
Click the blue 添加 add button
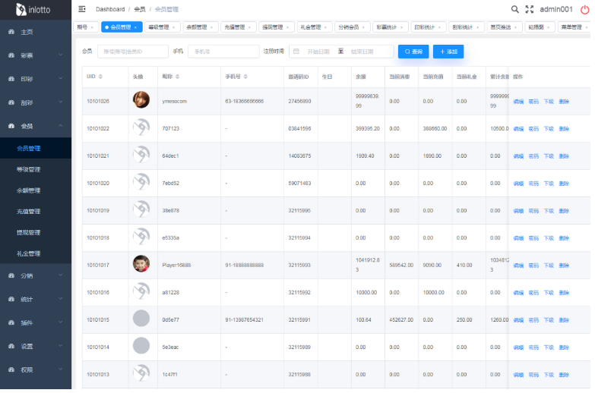[448, 52]
